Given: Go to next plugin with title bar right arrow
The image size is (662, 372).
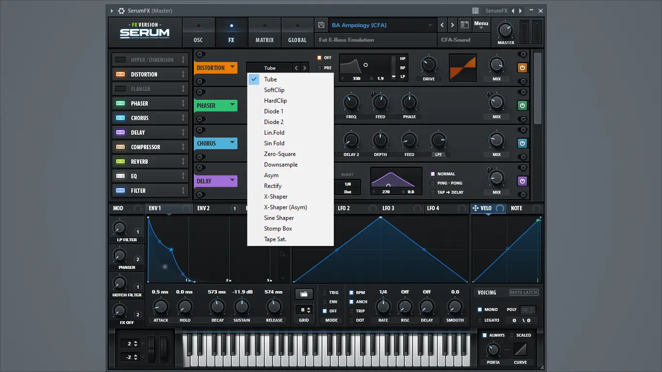Looking at the screenshot, I should [x=520, y=11].
